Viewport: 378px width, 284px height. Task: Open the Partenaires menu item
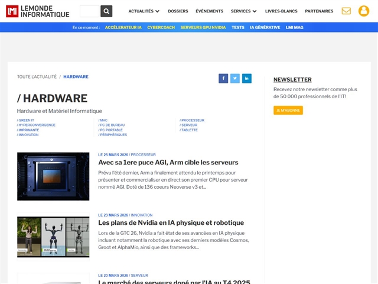(x=319, y=11)
